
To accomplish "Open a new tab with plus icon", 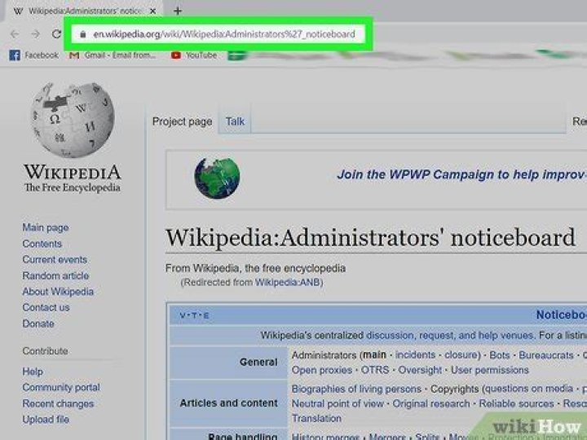I will tap(178, 11).
